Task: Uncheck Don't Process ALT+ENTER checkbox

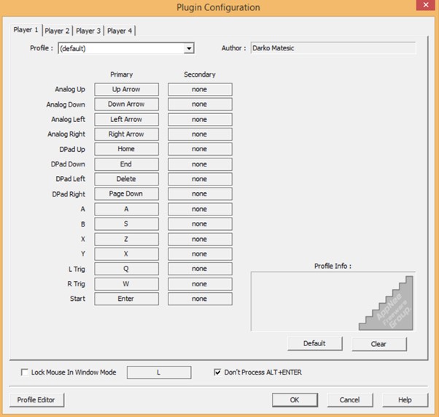Action: 217,372
